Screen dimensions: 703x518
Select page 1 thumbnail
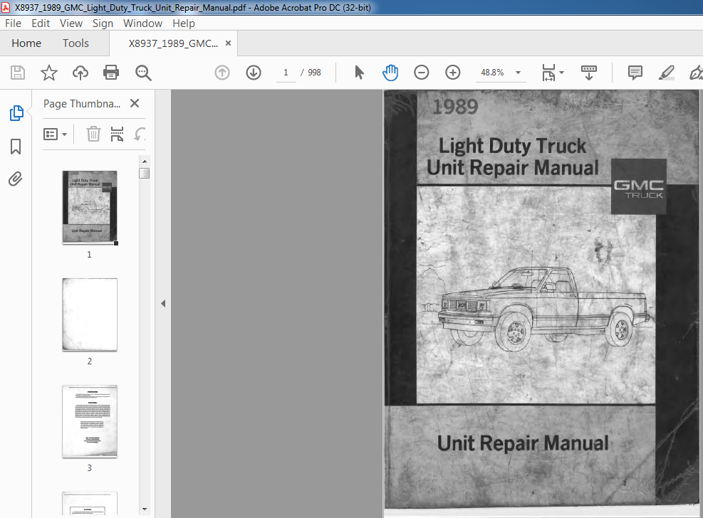[x=90, y=207]
